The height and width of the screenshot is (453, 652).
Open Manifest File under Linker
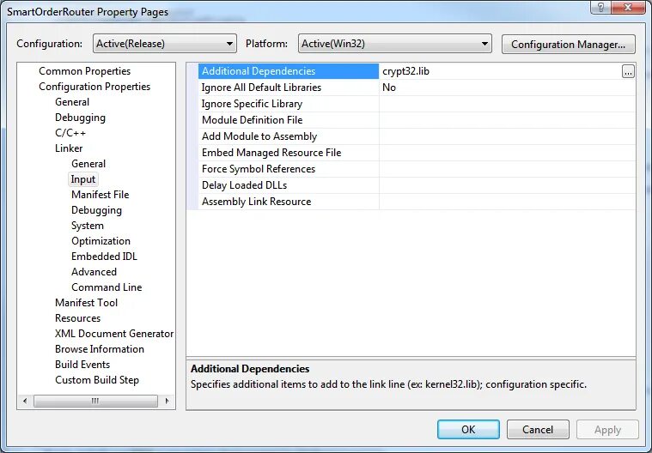[100, 194]
